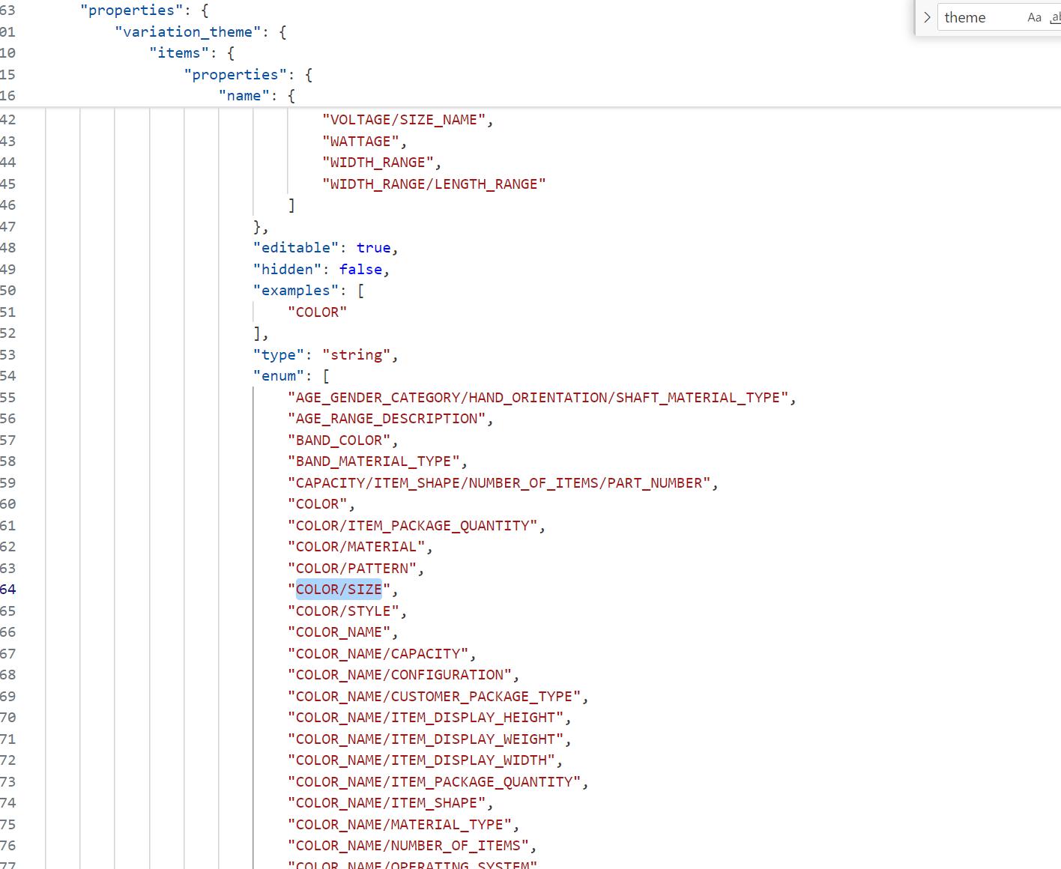Click "COLOR_NAME/CUSTOMER_PACKAGE_TYPE" value

click(x=435, y=697)
